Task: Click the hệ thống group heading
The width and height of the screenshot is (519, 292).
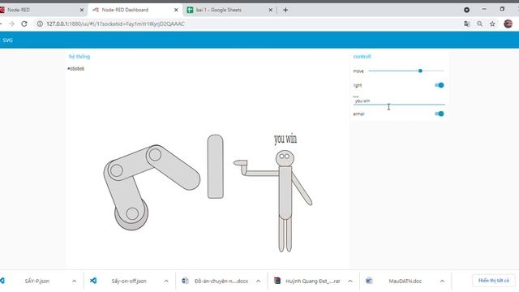Action: point(79,57)
